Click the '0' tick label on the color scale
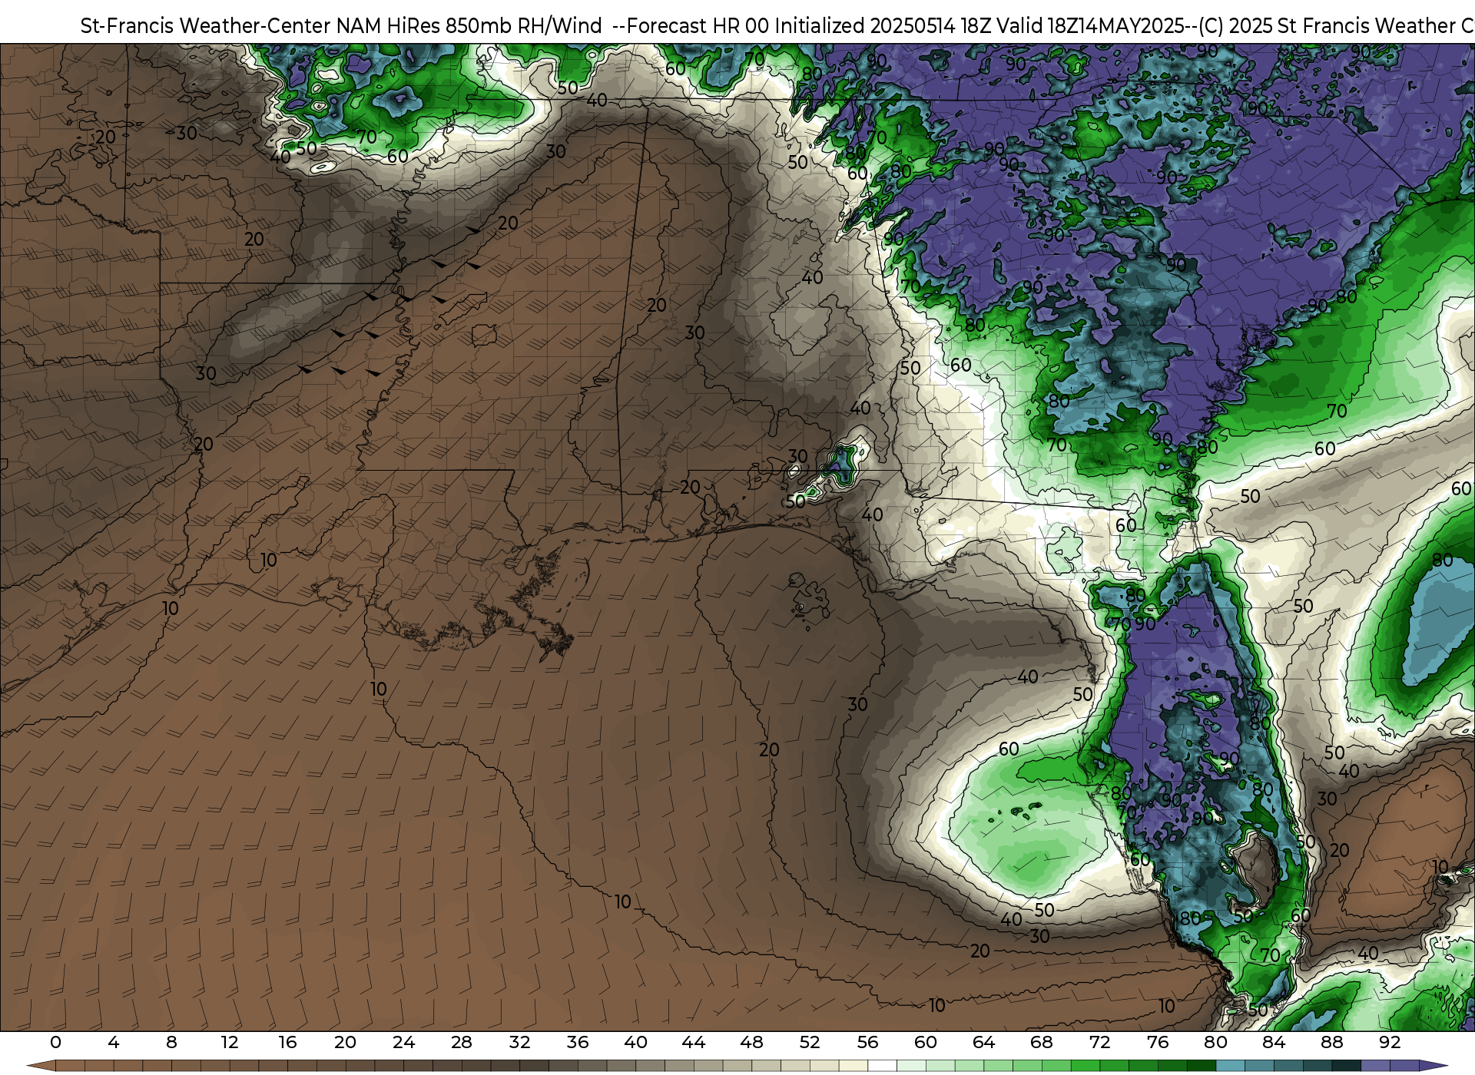The image size is (1475, 1075). tap(55, 1042)
